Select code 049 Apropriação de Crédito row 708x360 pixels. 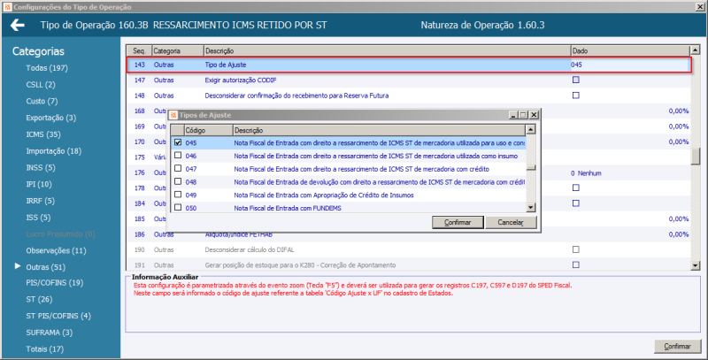tap(348, 195)
